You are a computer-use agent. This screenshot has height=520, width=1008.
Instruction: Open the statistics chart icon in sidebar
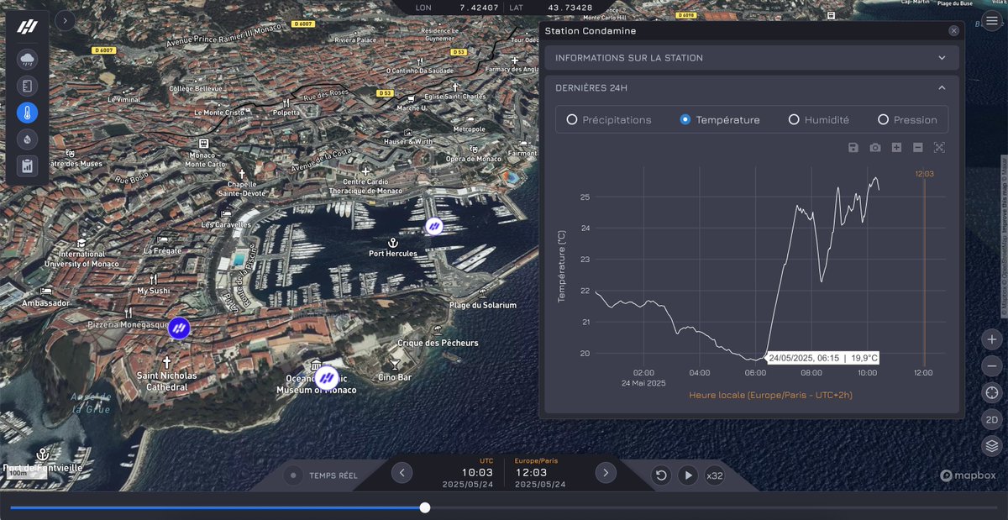pos(27,165)
